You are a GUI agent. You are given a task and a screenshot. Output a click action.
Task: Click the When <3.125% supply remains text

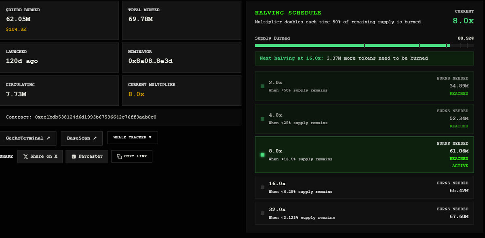pos(302,217)
